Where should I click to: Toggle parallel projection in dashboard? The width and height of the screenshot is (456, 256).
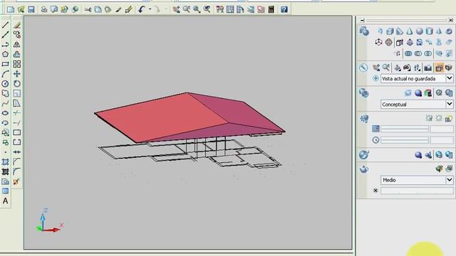439,68
